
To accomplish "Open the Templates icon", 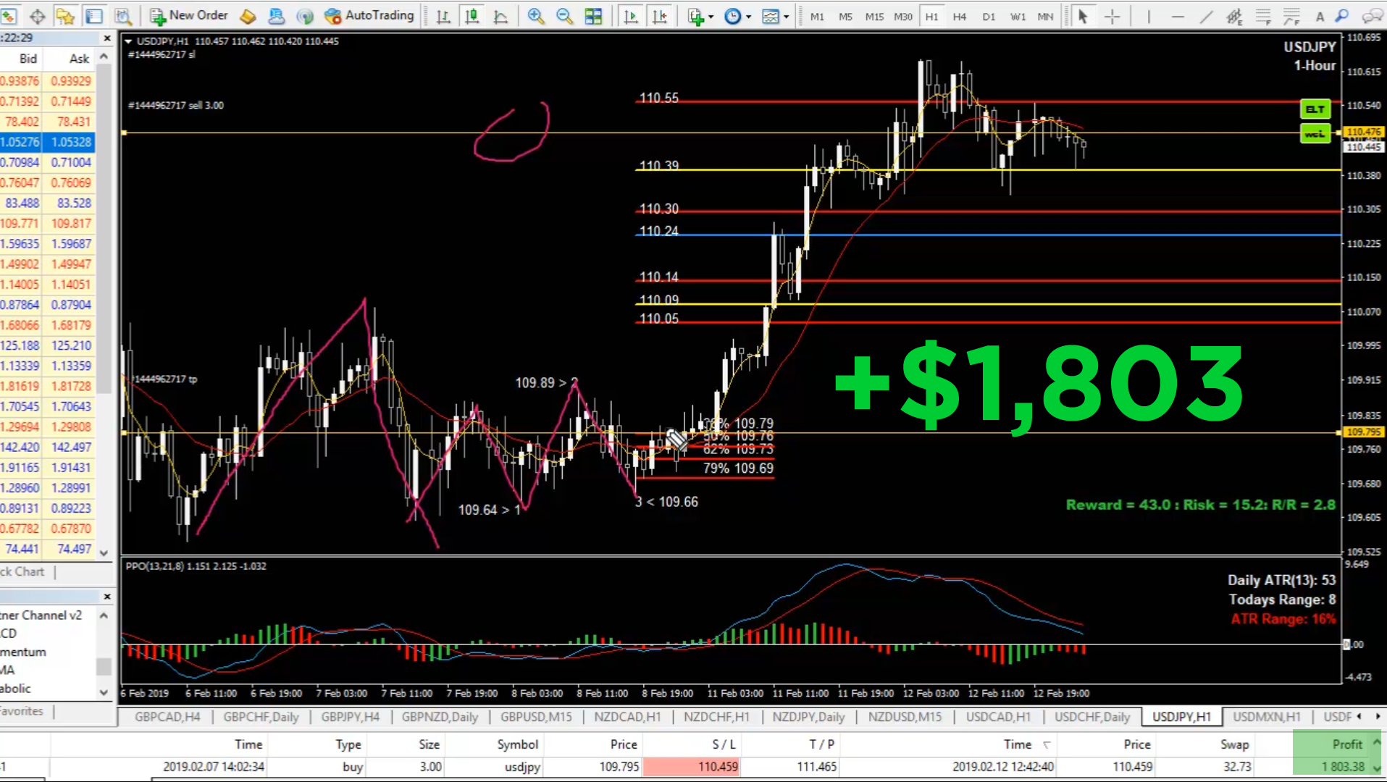I will (771, 16).
